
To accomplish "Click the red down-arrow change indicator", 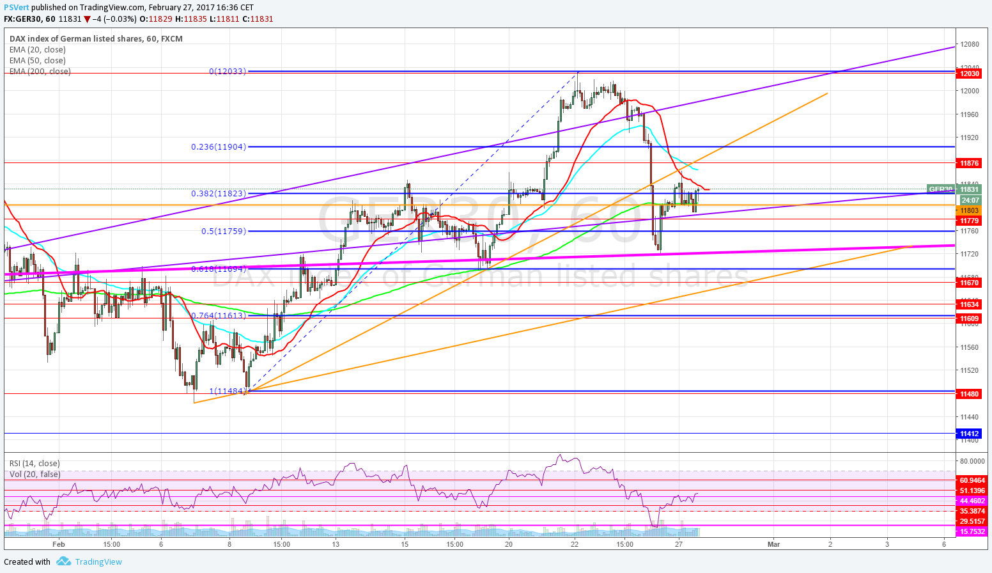I will (x=87, y=19).
